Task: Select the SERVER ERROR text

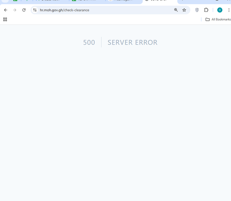Action: coord(133,42)
